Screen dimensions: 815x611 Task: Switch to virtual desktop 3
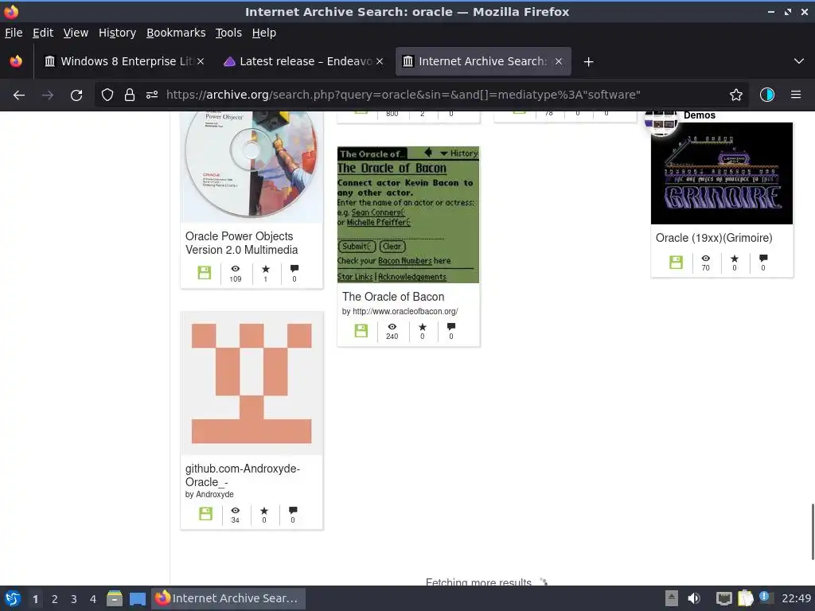(74, 599)
